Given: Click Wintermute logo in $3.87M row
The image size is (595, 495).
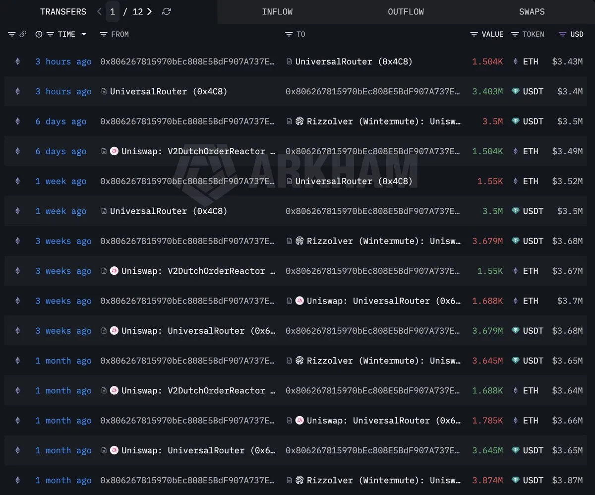Looking at the screenshot, I should pos(299,480).
